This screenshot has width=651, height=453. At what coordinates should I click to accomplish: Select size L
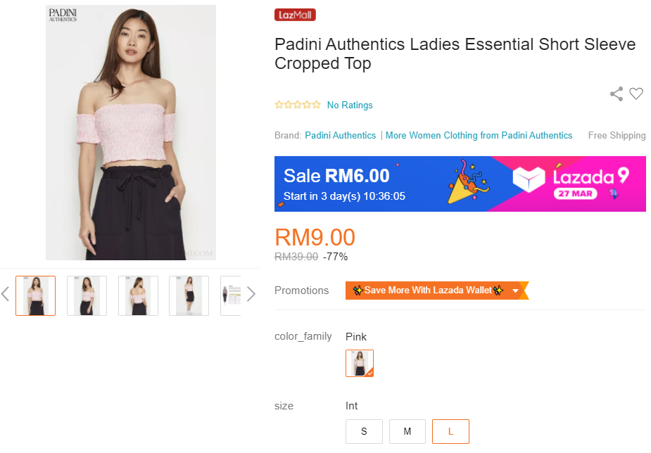point(450,431)
